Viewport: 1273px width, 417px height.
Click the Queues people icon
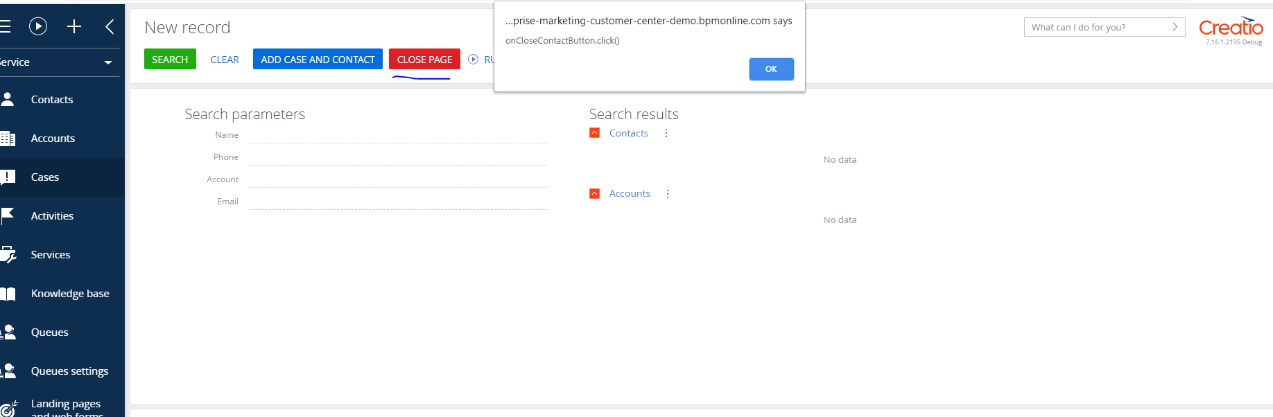(8, 332)
